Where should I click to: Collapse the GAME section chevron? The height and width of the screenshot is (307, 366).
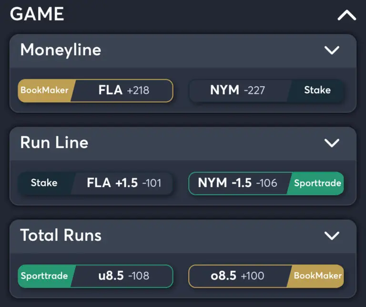click(346, 16)
